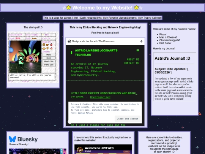This screenshot has width=205, height=154.
Task: Buy the burger item in pet shop
Action: tap(44, 44)
